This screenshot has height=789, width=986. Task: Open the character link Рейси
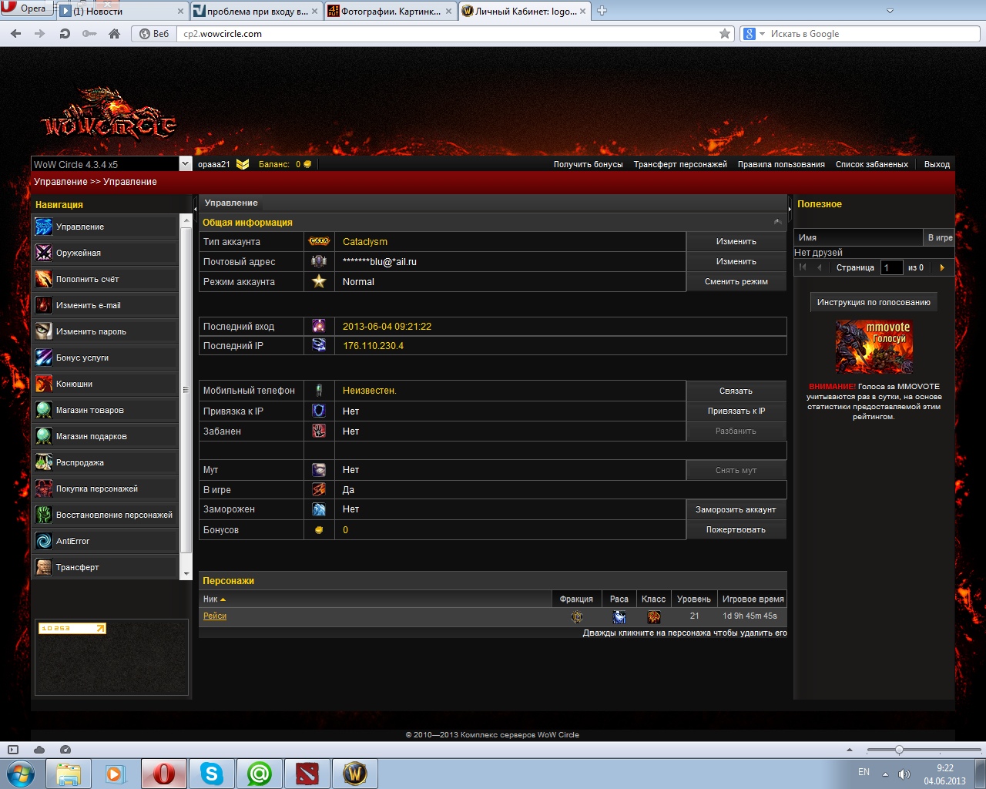pyautogui.click(x=215, y=616)
